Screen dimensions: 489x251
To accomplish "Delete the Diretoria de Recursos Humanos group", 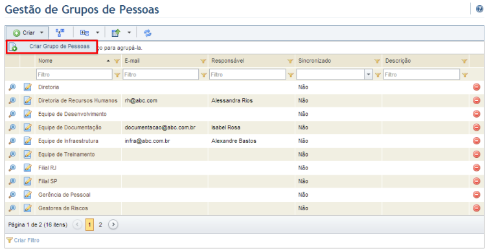I will 476,100.
